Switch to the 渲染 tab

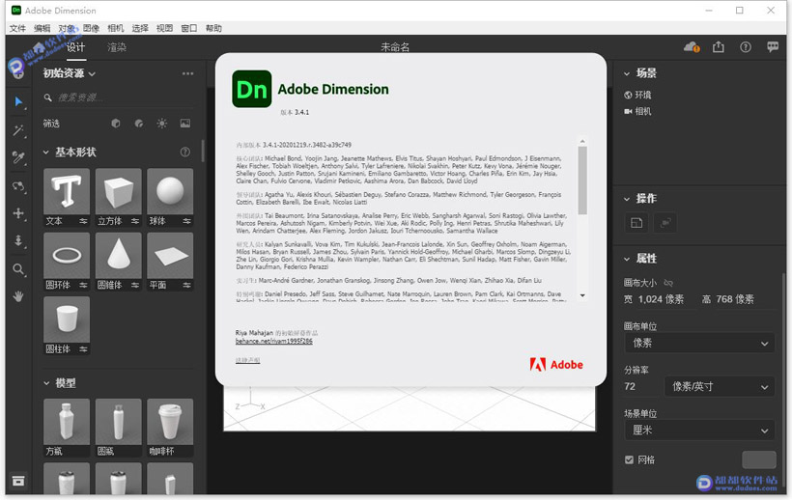117,47
